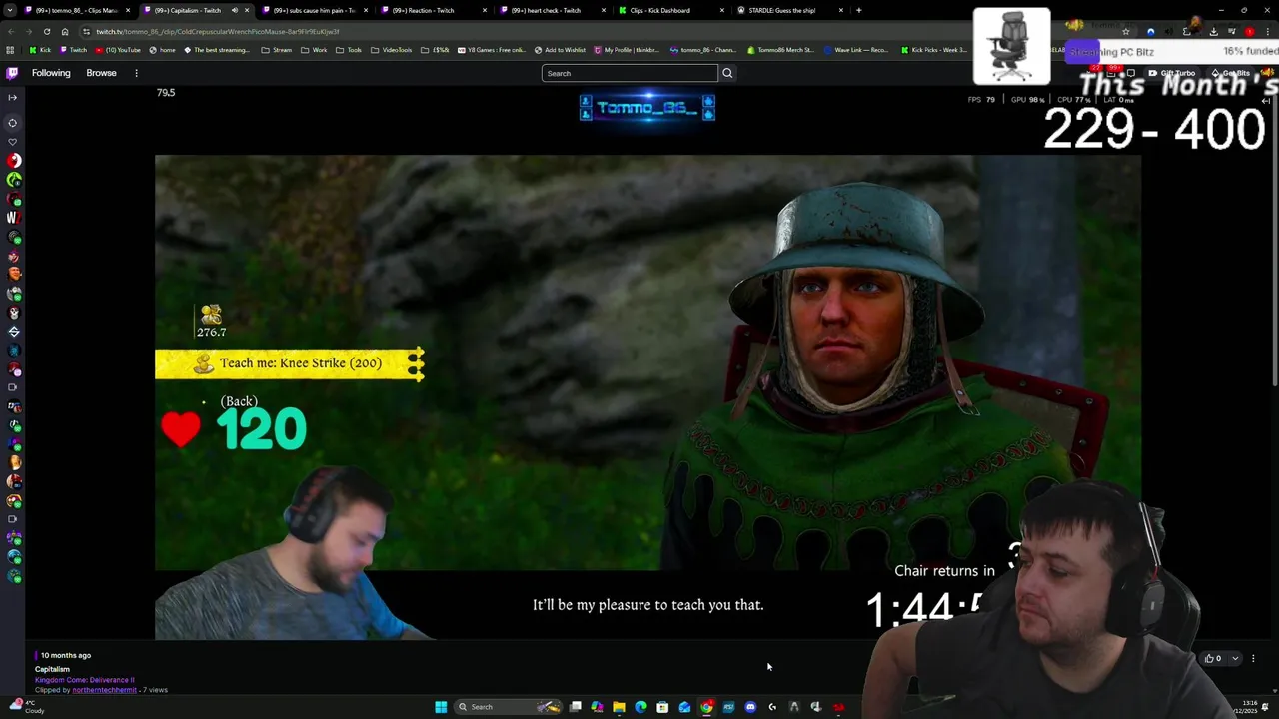Viewport: 1279px width, 719px height.
Task: Expand the left followed channels sidebar
Action: coord(12,97)
